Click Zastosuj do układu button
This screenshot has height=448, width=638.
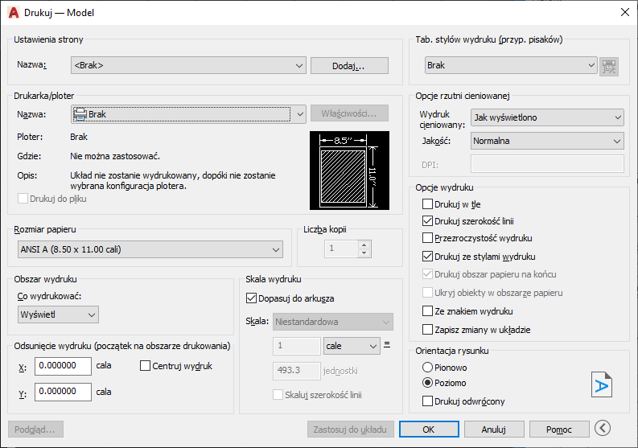pyautogui.click(x=350, y=430)
